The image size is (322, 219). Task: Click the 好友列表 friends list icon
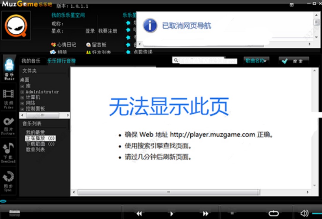(88, 52)
